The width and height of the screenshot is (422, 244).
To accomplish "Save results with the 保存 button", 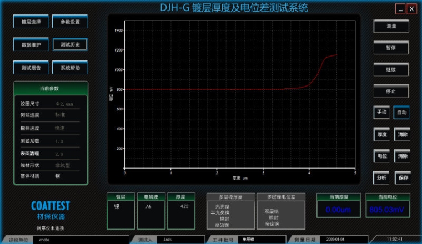I will (403, 177).
